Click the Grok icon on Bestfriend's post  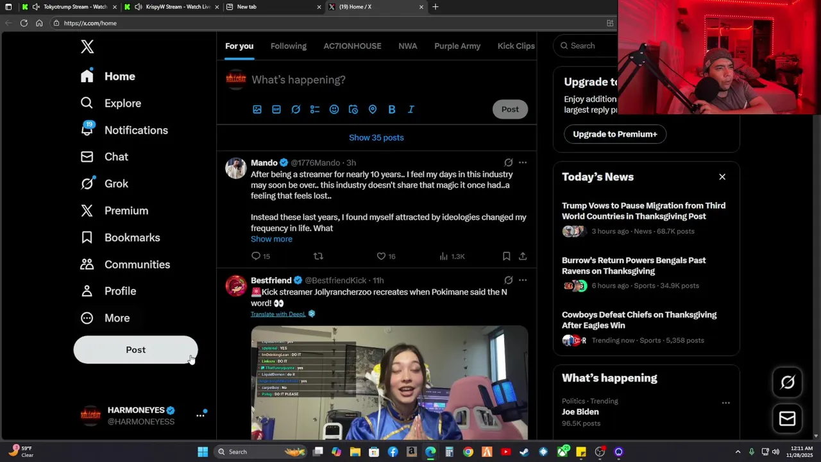point(508,280)
